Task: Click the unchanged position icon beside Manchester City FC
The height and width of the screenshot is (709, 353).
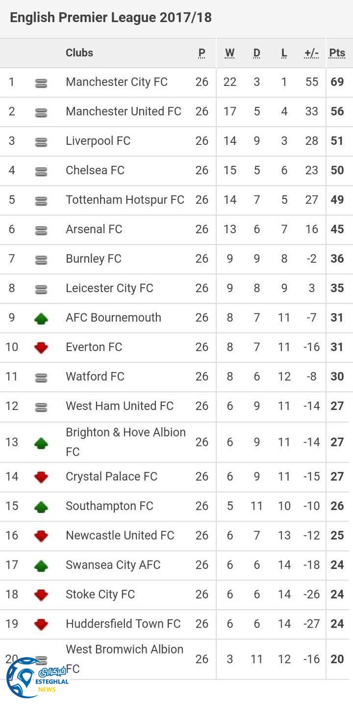Action: coord(41,83)
